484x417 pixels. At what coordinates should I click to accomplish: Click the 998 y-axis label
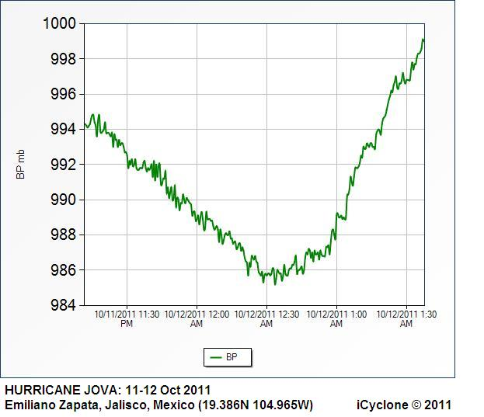point(63,58)
